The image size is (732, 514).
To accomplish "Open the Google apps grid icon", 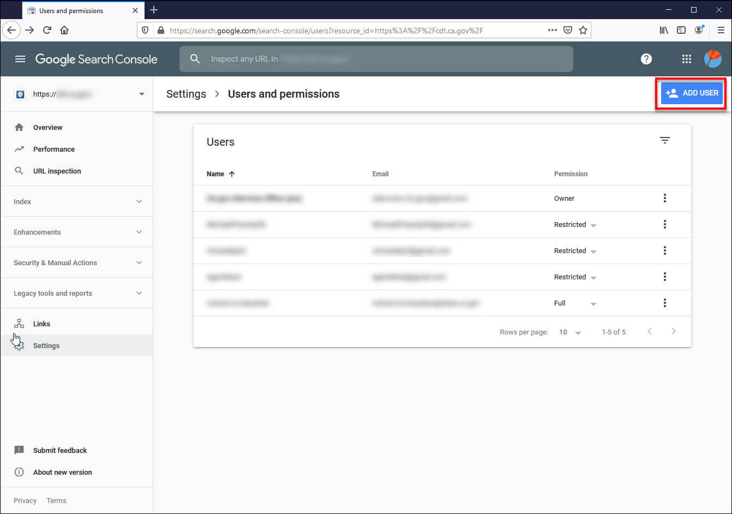I will pos(686,59).
